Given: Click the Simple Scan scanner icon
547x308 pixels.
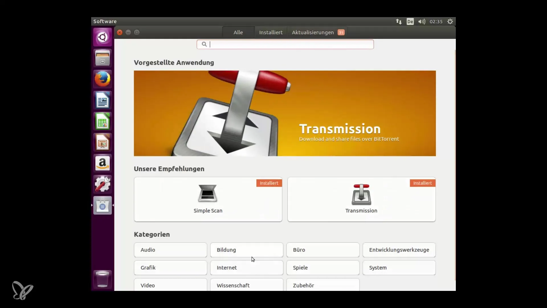Looking at the screenshot, I should point(208,193).
